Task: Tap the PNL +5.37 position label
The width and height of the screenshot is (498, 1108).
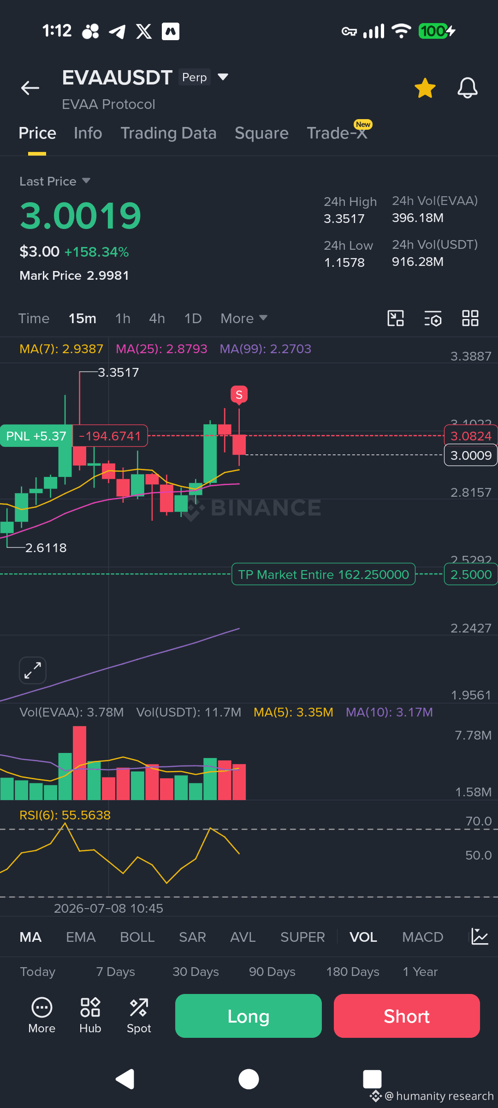Action: [36, 436]
